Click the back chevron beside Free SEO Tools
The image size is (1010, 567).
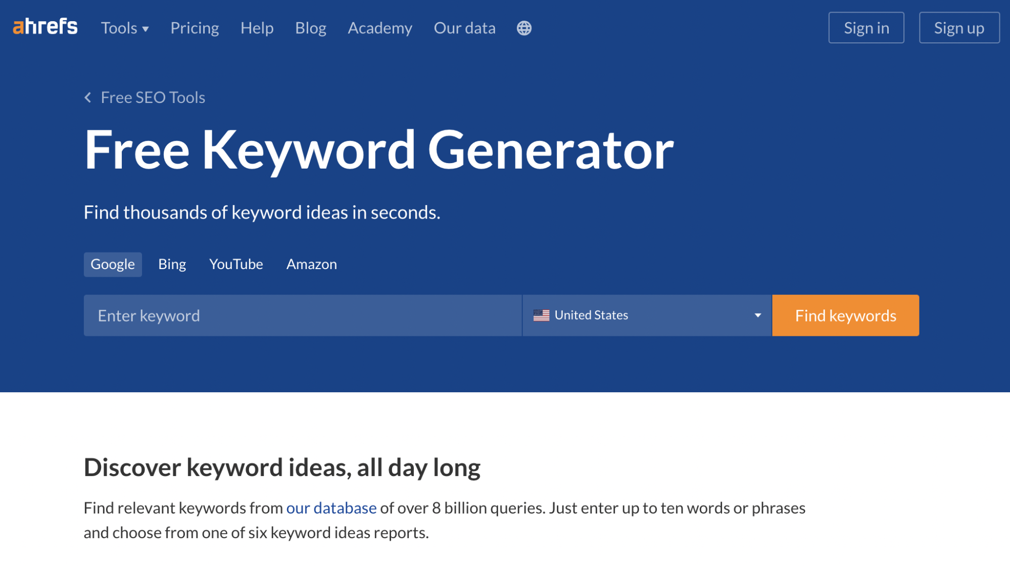[x=88, y=97]
